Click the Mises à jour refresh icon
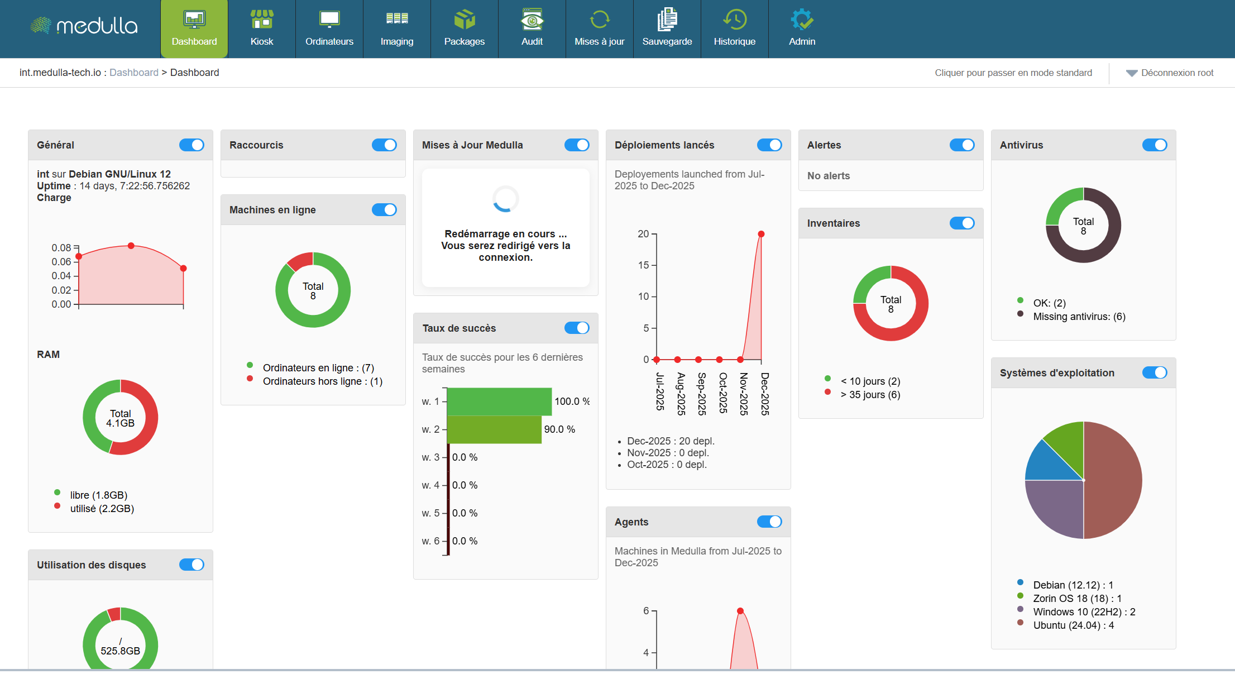Screen dimensions: 1235x674 tap(599, 20)
